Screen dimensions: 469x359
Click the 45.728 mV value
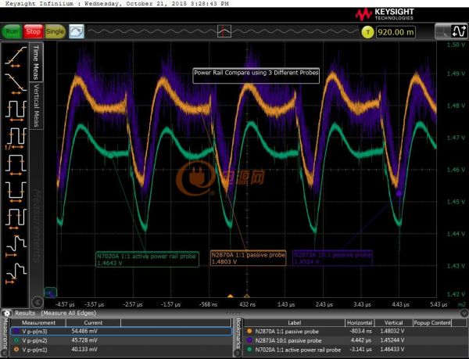tap(84, 340)
